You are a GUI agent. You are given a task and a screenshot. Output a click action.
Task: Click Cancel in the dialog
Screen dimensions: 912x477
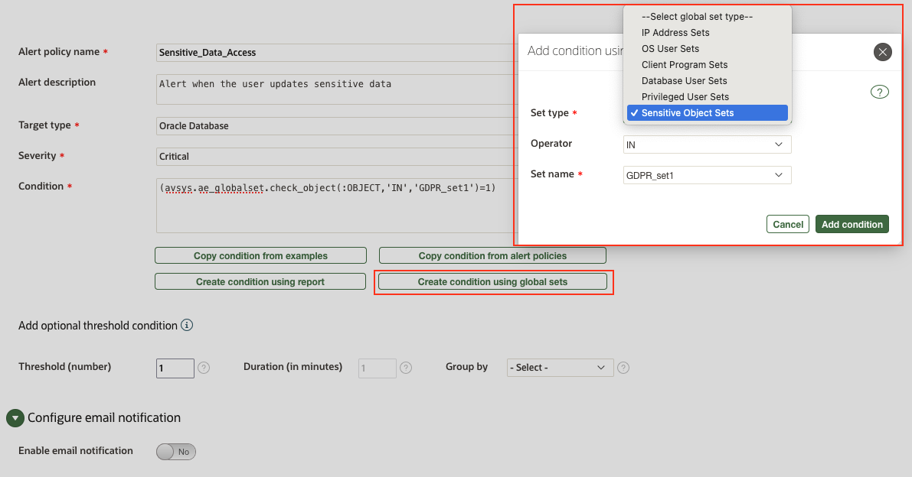pos(787,224)
